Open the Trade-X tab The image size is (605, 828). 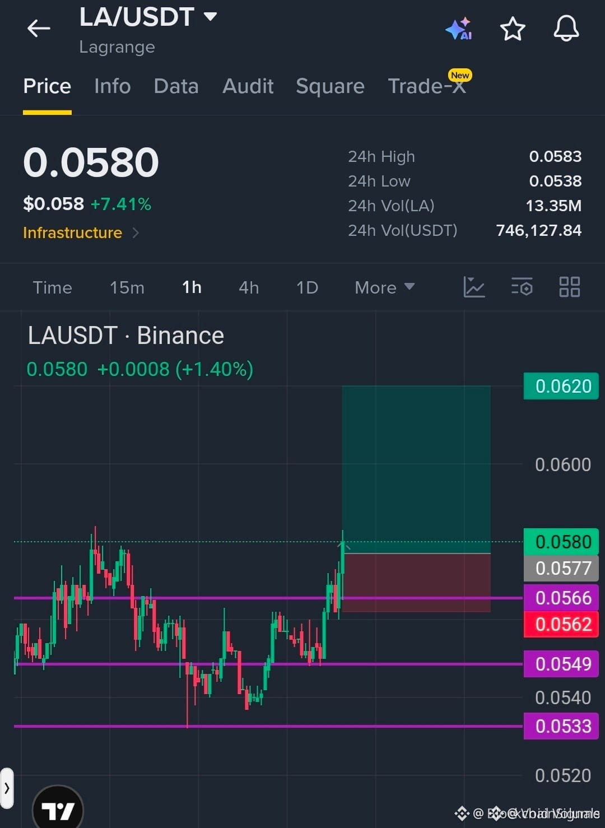[x=427, y=86]
